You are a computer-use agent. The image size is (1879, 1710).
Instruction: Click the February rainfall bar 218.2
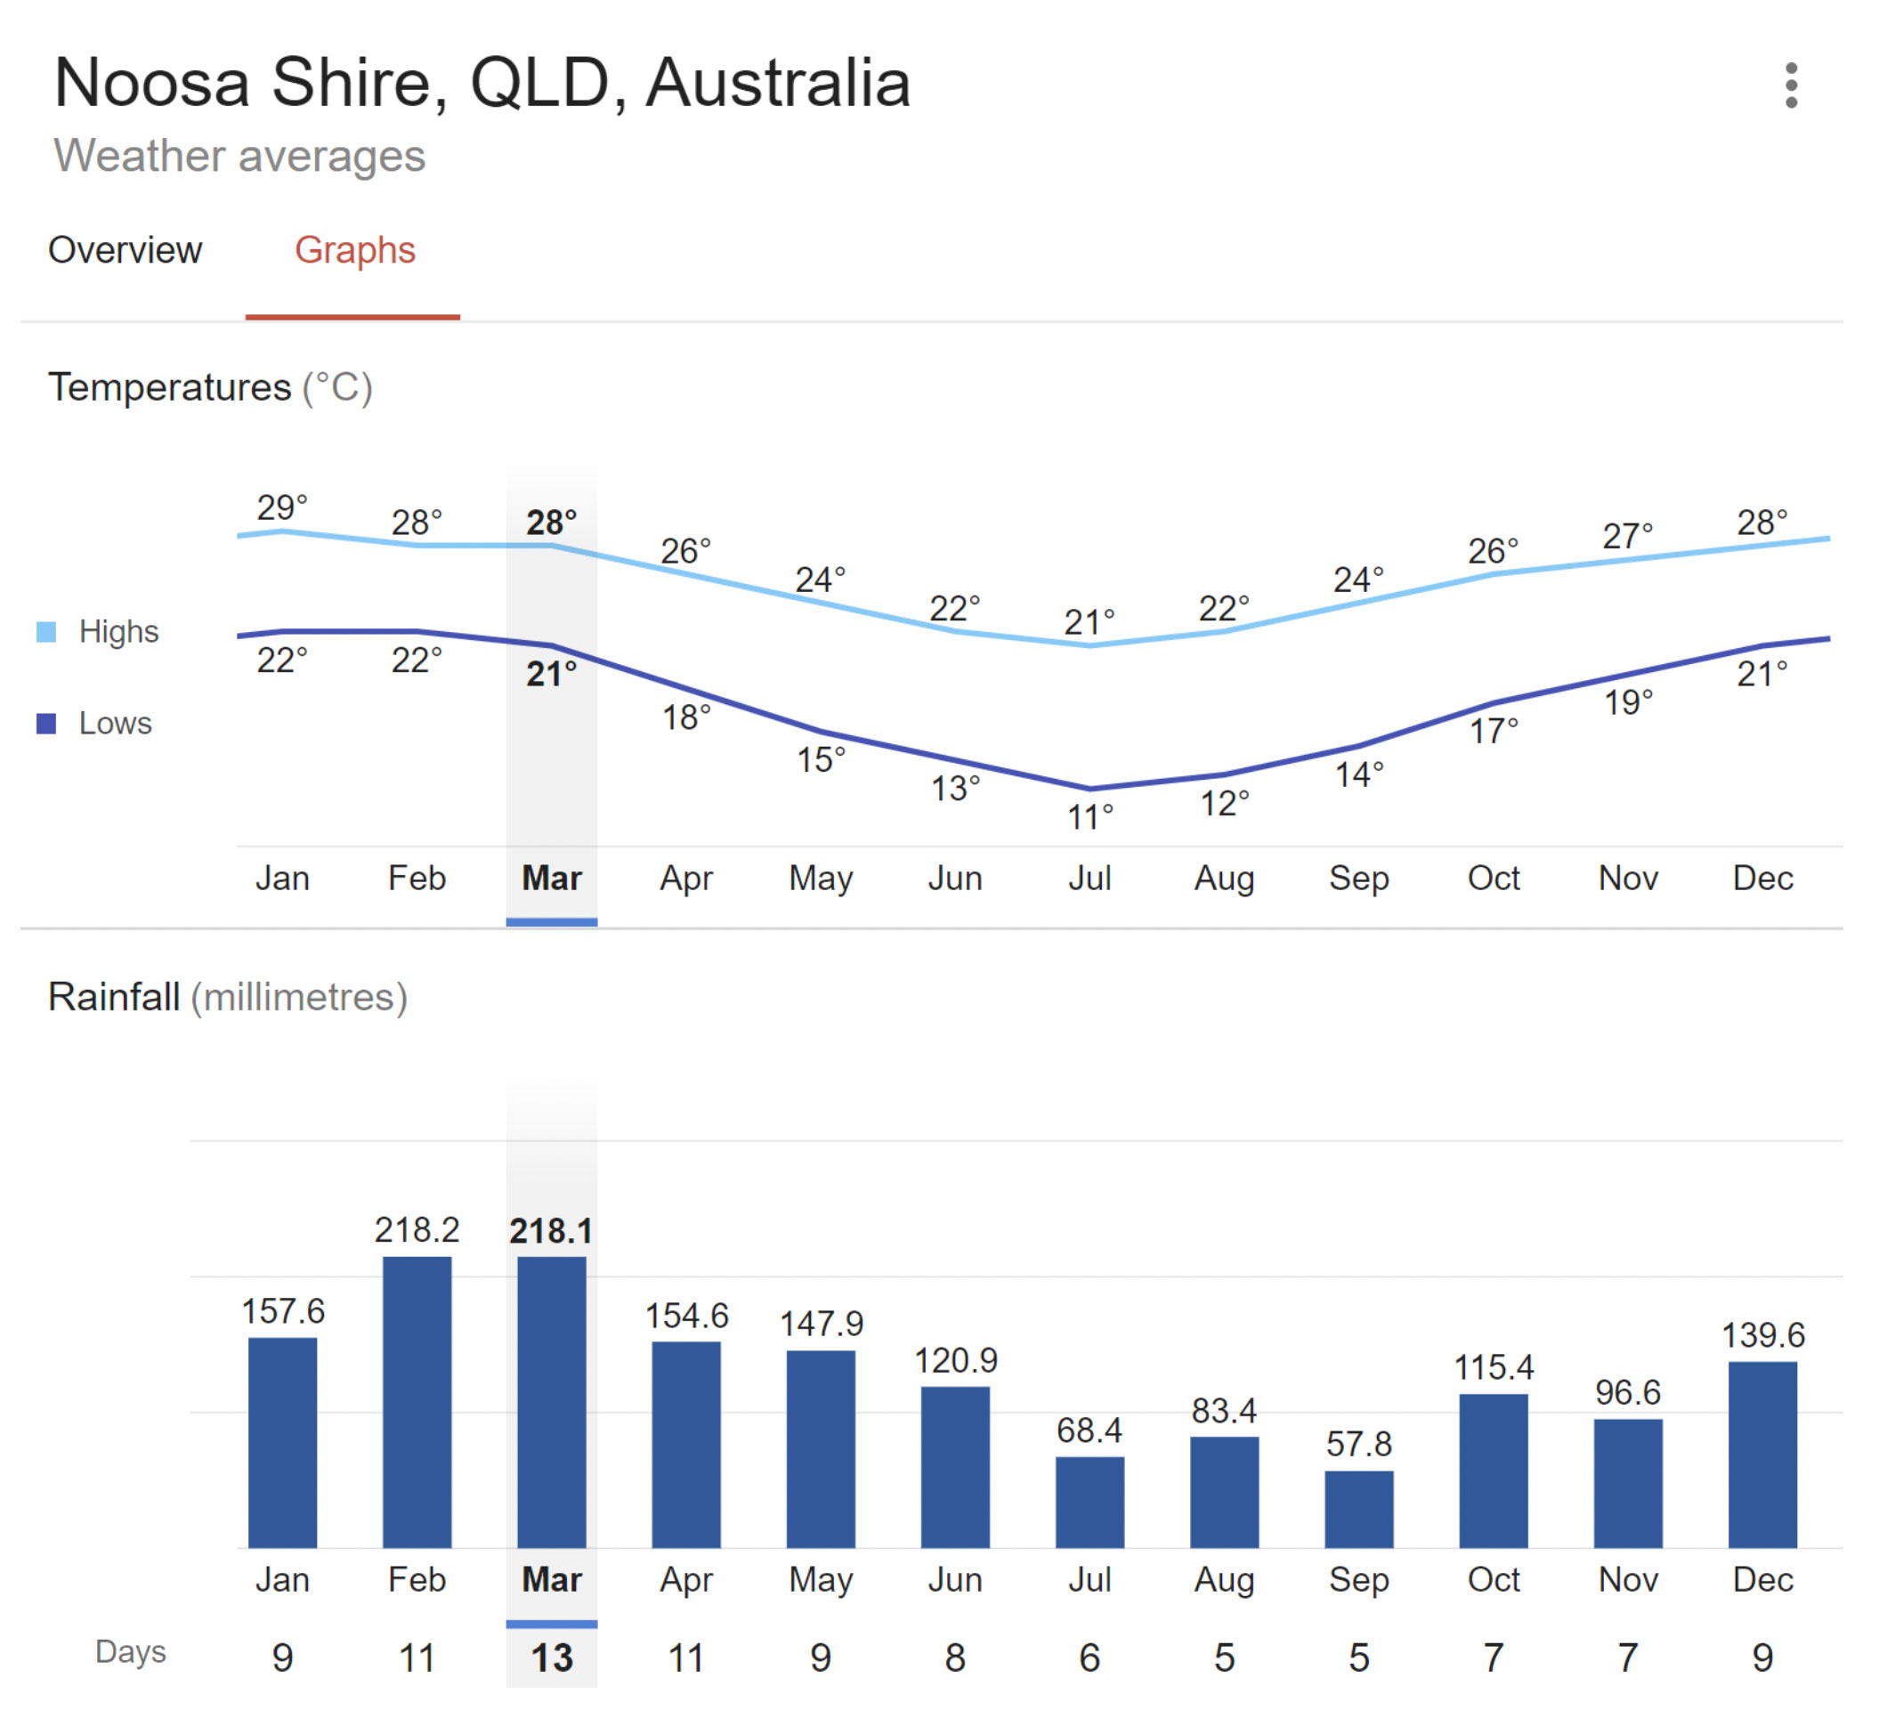point(417,1403)
